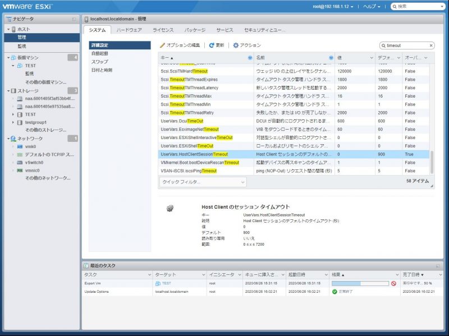449x336 pixels.
Task: Select the UserVars.DcuiTimeOut row
Action: point(294,121)
